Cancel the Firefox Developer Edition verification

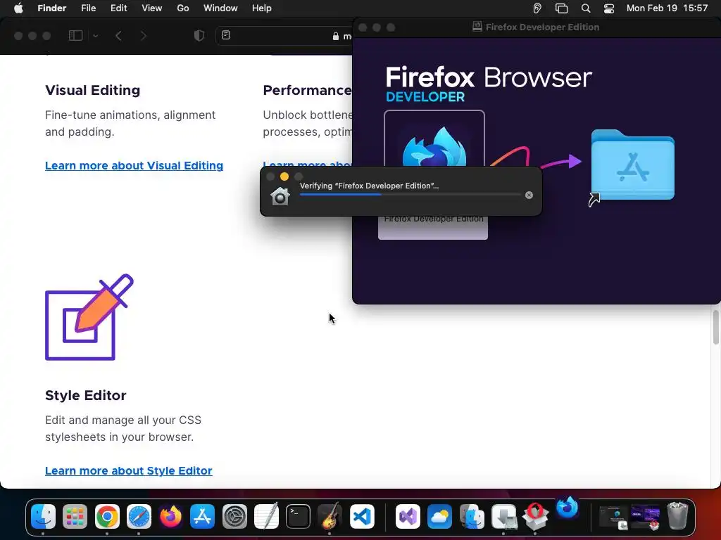(x=529, y=195)
